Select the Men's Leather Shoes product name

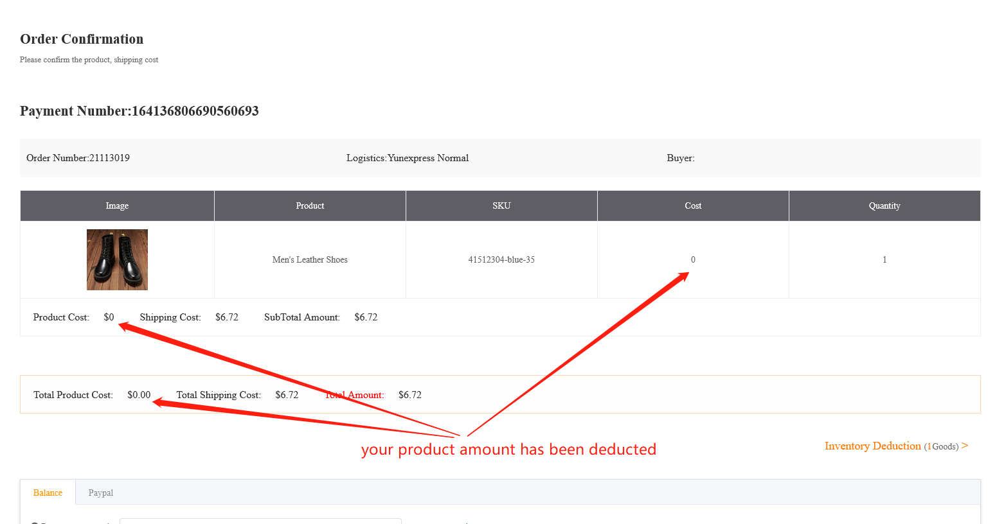(310, 259)
